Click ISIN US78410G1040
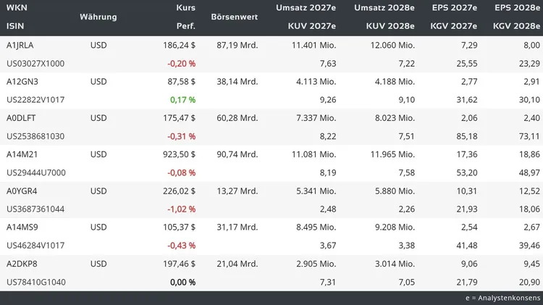543x305 pixels. (35, 282)
